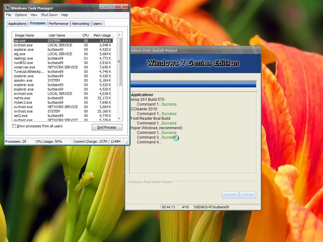The width and height of the screenshot is (323, 242).
Task: Sort processes by User Name column
Action: click(x=63, y=35)
